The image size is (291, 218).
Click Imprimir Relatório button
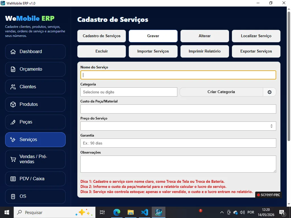[205, 51]
